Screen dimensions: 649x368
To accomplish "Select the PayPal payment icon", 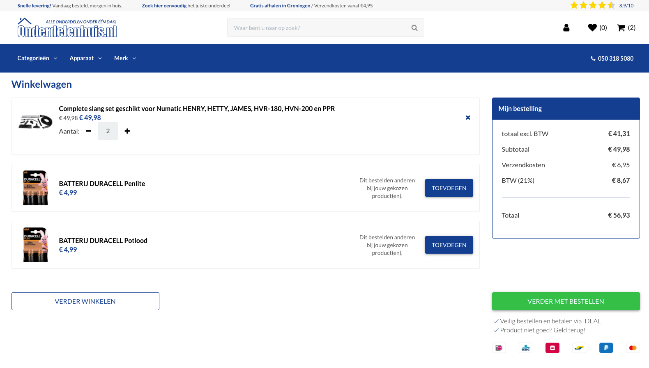I will click(x=606, y=348).
